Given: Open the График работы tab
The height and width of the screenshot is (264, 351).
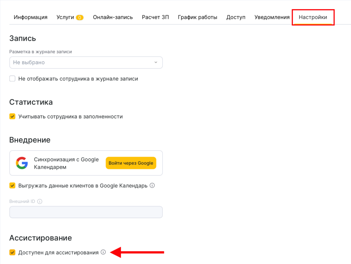Looking at the screenshot, I should click(197, 17).
